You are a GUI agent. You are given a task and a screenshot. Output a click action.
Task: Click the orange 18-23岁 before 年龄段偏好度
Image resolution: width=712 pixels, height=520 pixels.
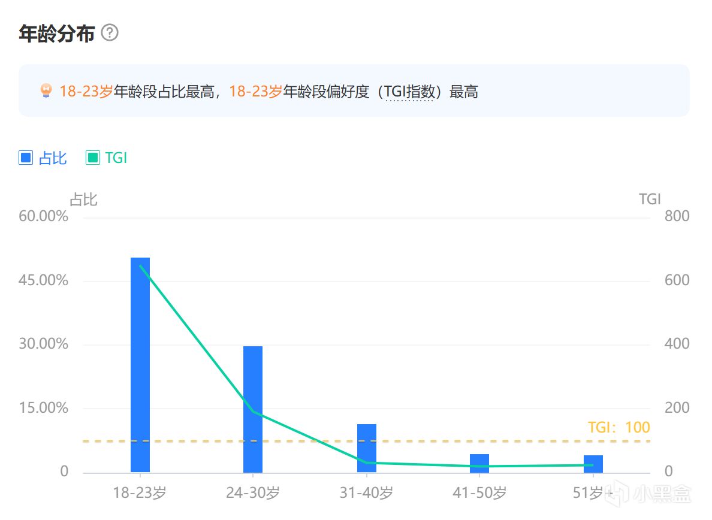[255, 92]
